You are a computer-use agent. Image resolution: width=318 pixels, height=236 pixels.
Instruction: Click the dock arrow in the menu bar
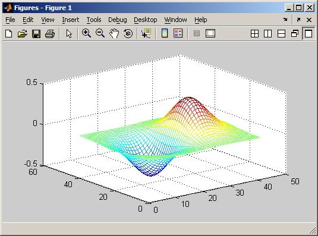285,20
